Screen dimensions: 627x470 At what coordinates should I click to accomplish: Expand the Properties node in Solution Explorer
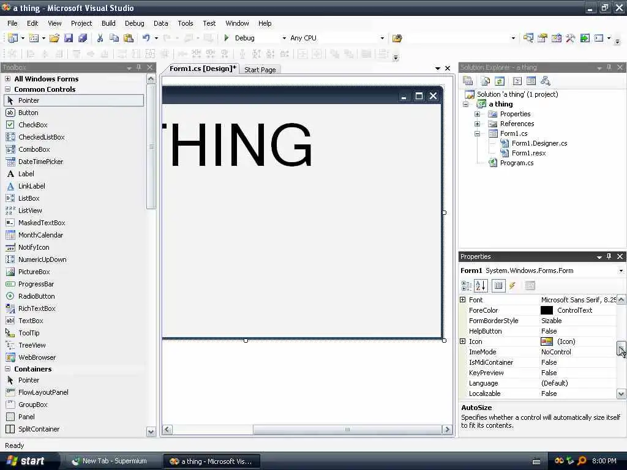pyautogui.click(x=477, y=114)
